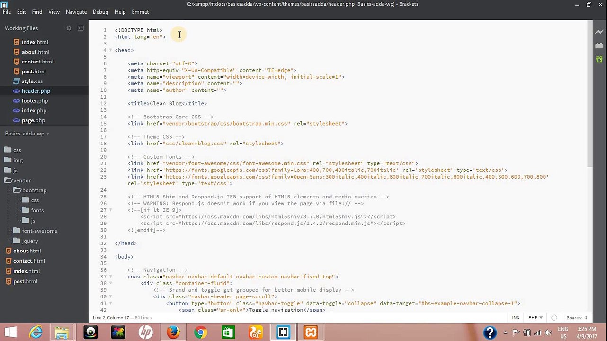Open File Explorer from the taskbar
This screenshot has width=607, height=341.
(x=62, y=332)
